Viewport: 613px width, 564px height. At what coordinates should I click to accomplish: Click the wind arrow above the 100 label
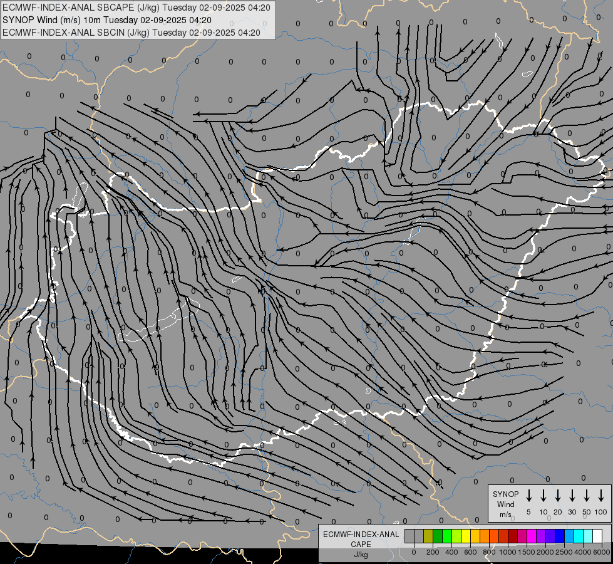pyautogui.click(x=601, y=496)
